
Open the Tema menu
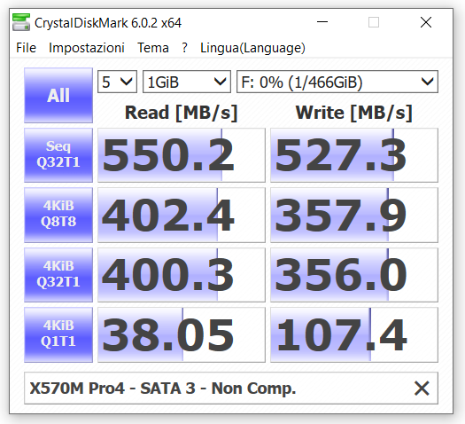point(153,48)
